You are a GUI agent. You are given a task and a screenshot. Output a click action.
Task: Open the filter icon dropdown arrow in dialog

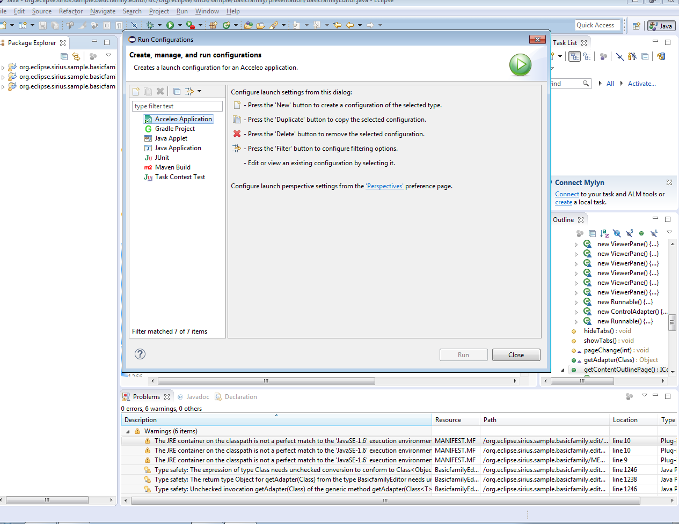199,91
